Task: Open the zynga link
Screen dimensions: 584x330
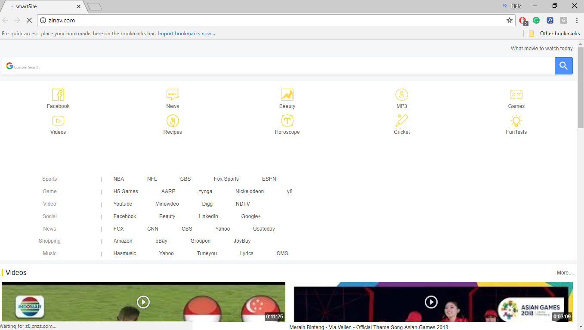Action: coord(205,191)
